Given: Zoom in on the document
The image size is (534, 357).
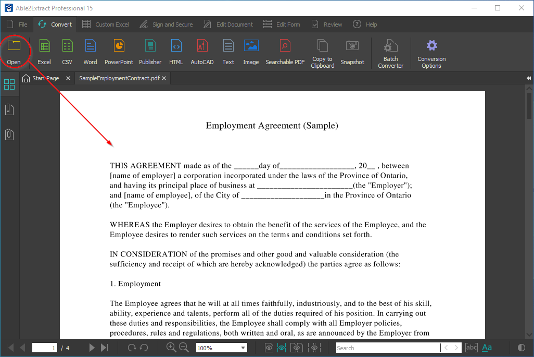Looking at the screenshot, I should point(171,347).
